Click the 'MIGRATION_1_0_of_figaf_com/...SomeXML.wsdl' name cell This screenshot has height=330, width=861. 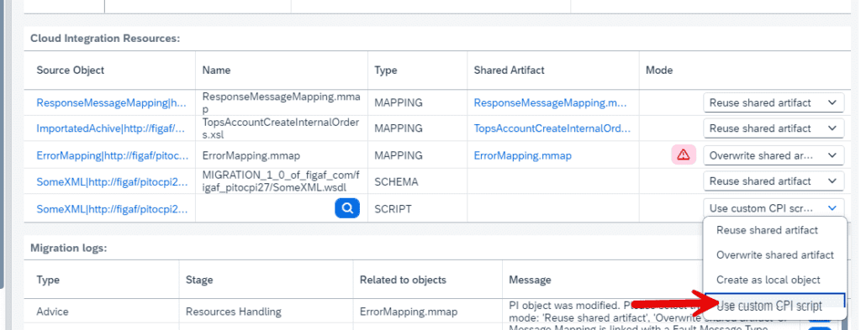[x=281, y=181]
